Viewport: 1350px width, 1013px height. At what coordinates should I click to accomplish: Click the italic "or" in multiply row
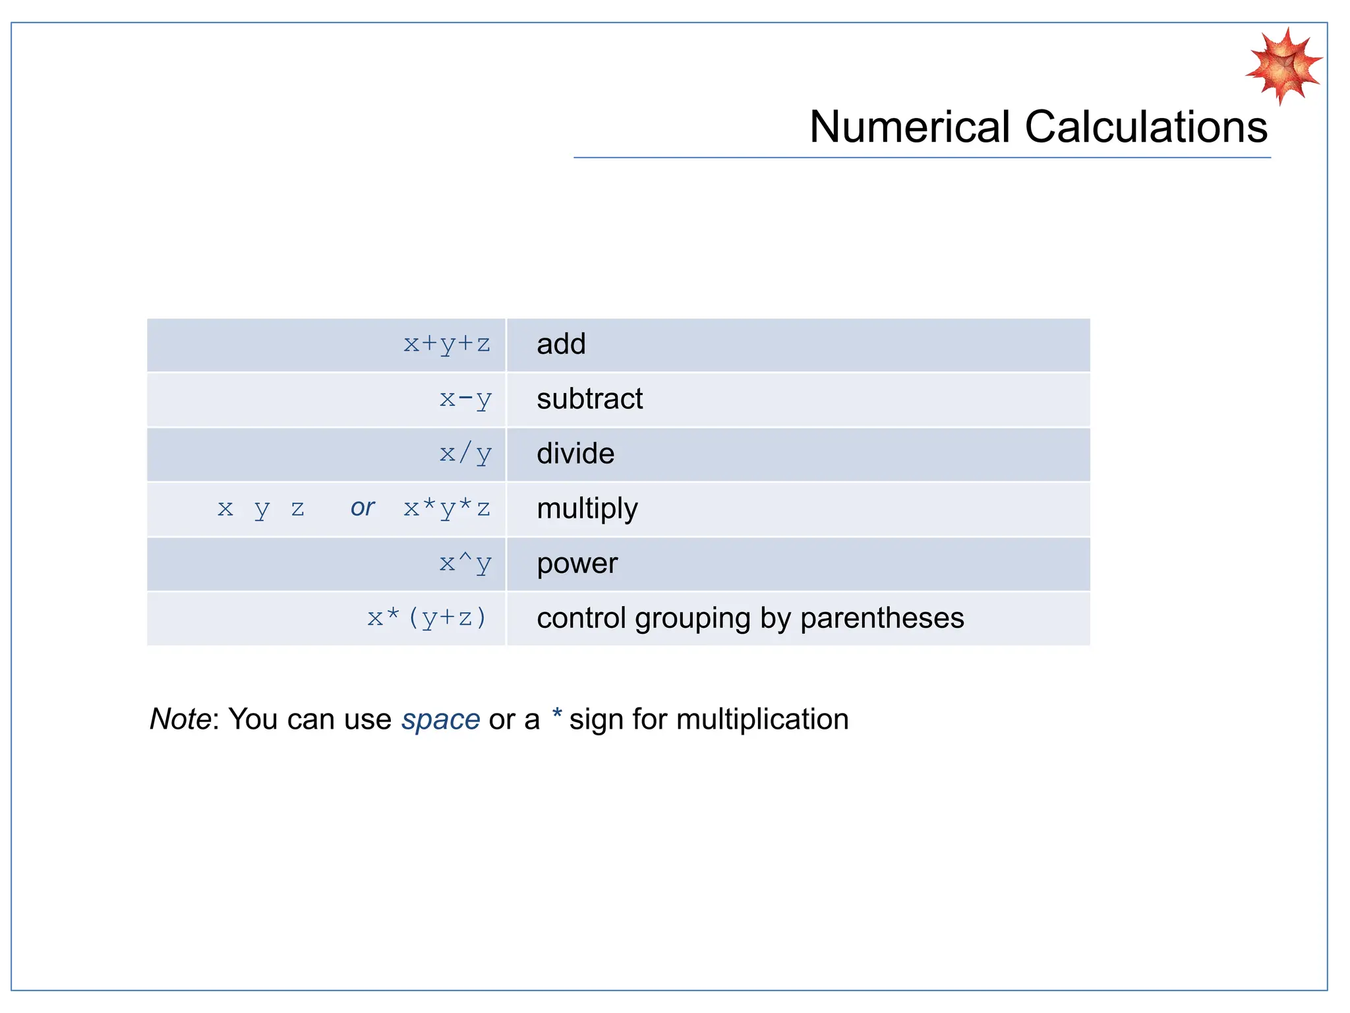(x=363, y=508)
